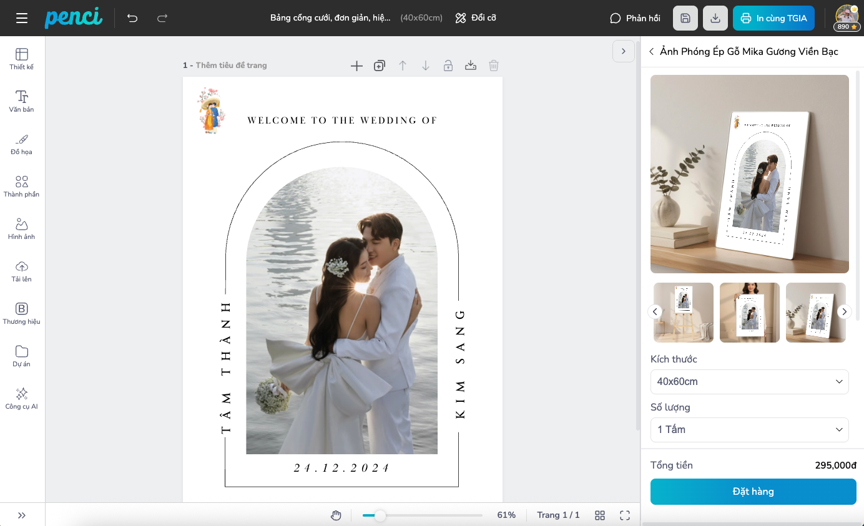Open the Công cụ AI panel

tap(22, 398)
